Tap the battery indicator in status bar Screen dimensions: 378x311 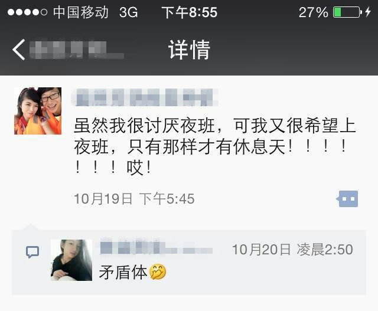pyautogui.click(x=347, y=12)
